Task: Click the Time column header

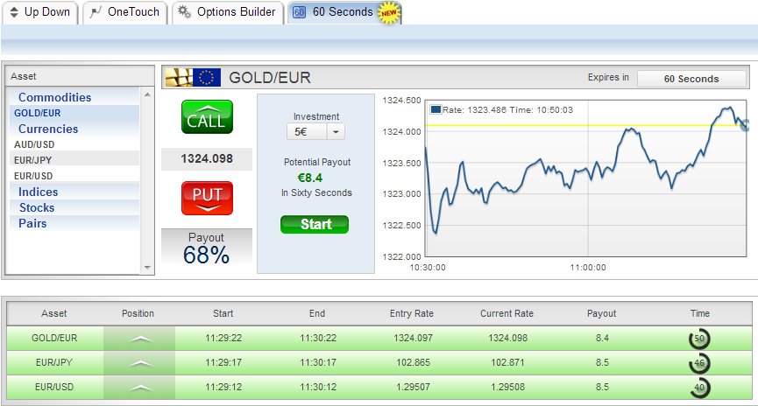Action: coord(699,313)
